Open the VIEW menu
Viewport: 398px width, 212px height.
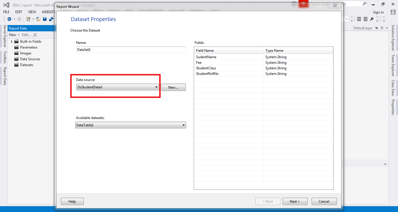[32, 12]
